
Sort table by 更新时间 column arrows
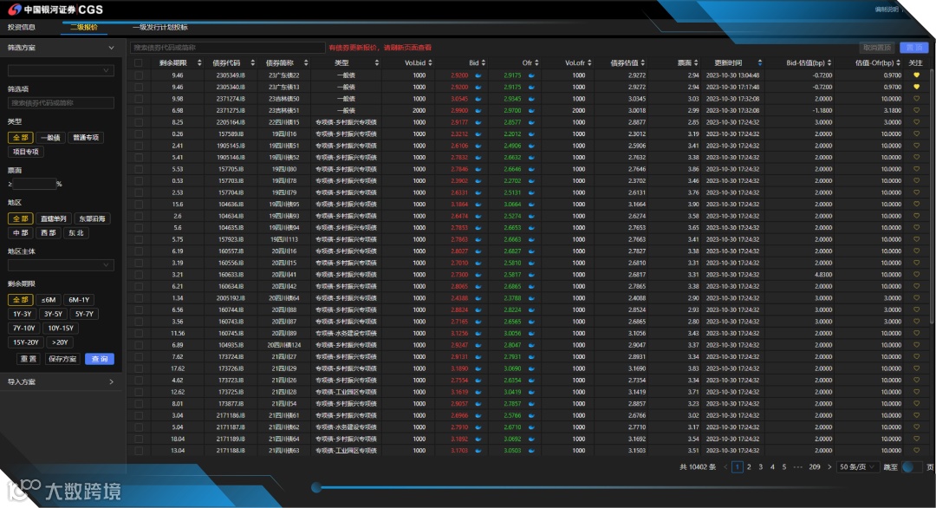tap(759, 62)
